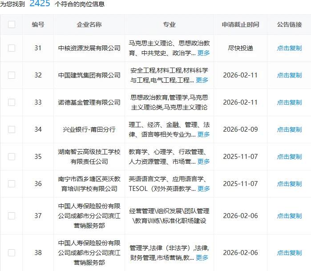The height and width of the screenshot is (271, 311).
Task: Select company name 兴业银行-莆田分行
Action: 89,129
